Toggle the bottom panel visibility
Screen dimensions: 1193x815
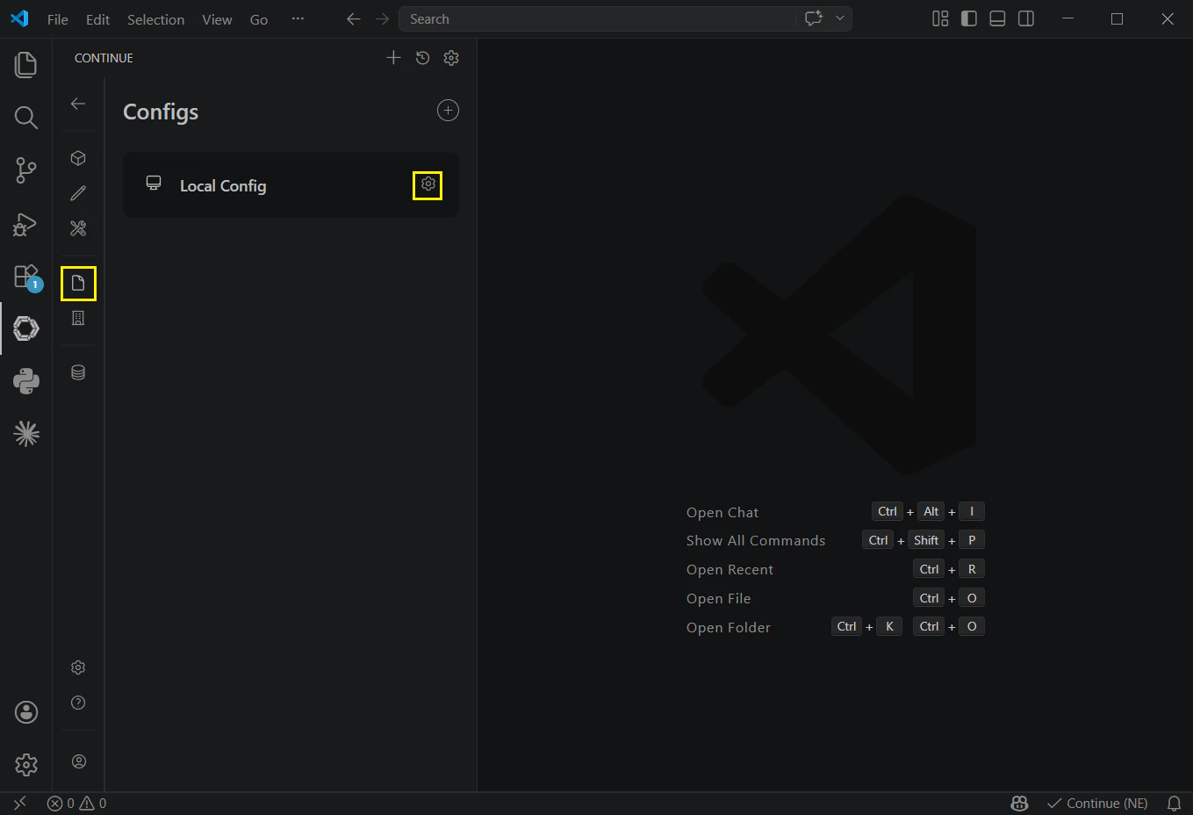(x=997, y=19)
